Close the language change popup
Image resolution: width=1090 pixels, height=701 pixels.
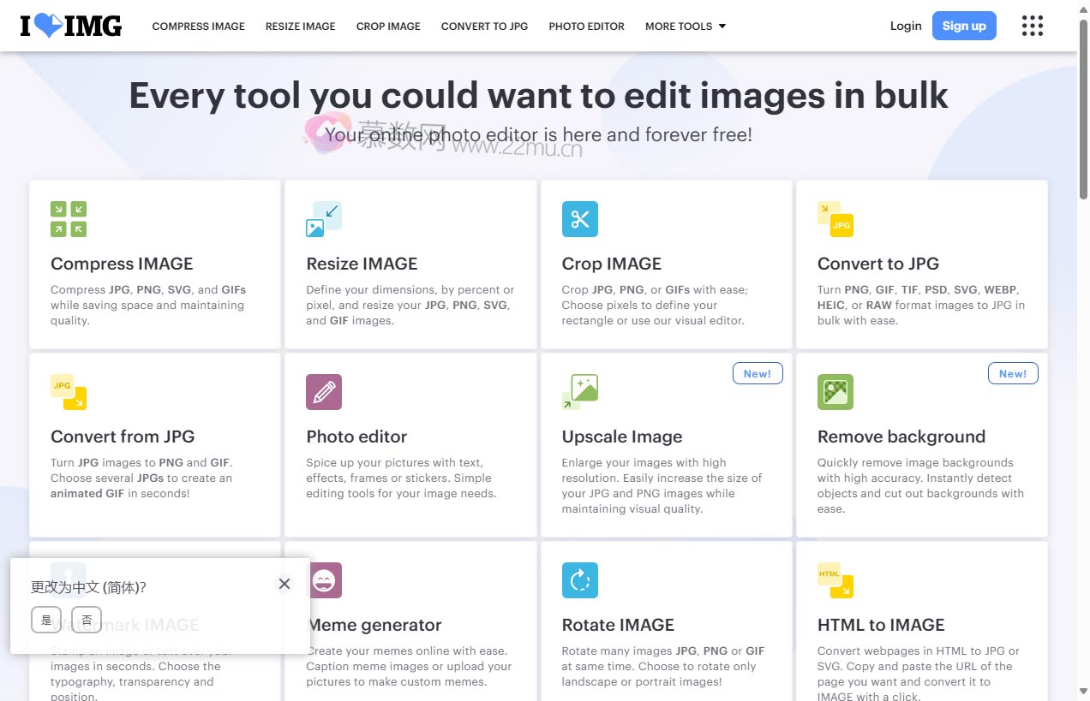284,584
